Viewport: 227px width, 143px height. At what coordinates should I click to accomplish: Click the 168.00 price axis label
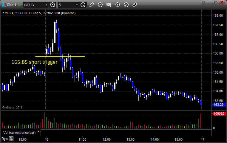pyautogui.click(x=218, y=15)
